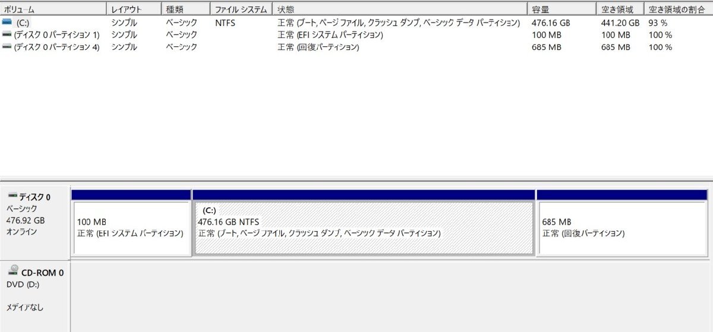Click the Disk 0 Partition 1 volume icon
This screenshot has width=713, height=332.
(7, 34)
